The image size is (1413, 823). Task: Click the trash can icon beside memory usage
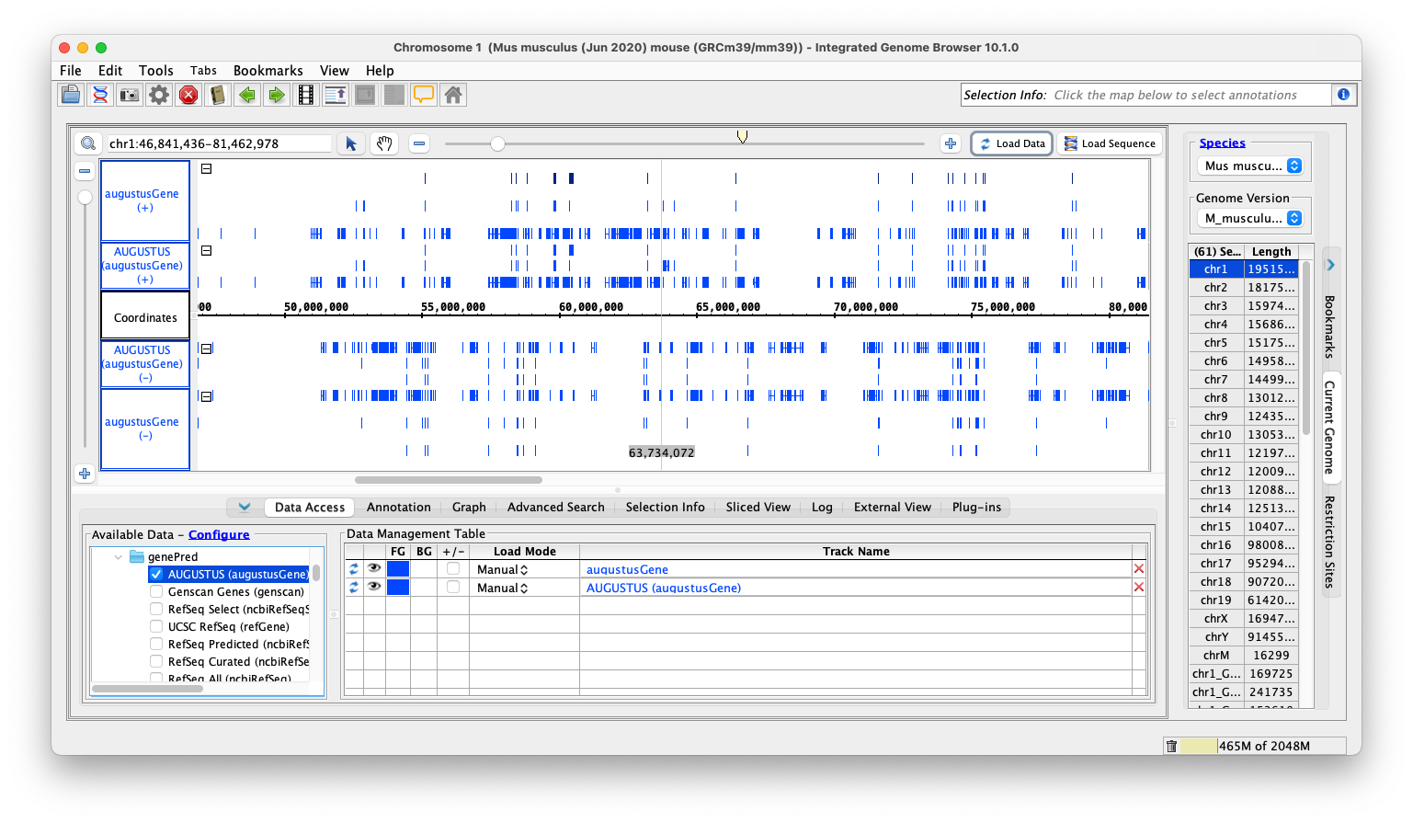pos(1171,746)
